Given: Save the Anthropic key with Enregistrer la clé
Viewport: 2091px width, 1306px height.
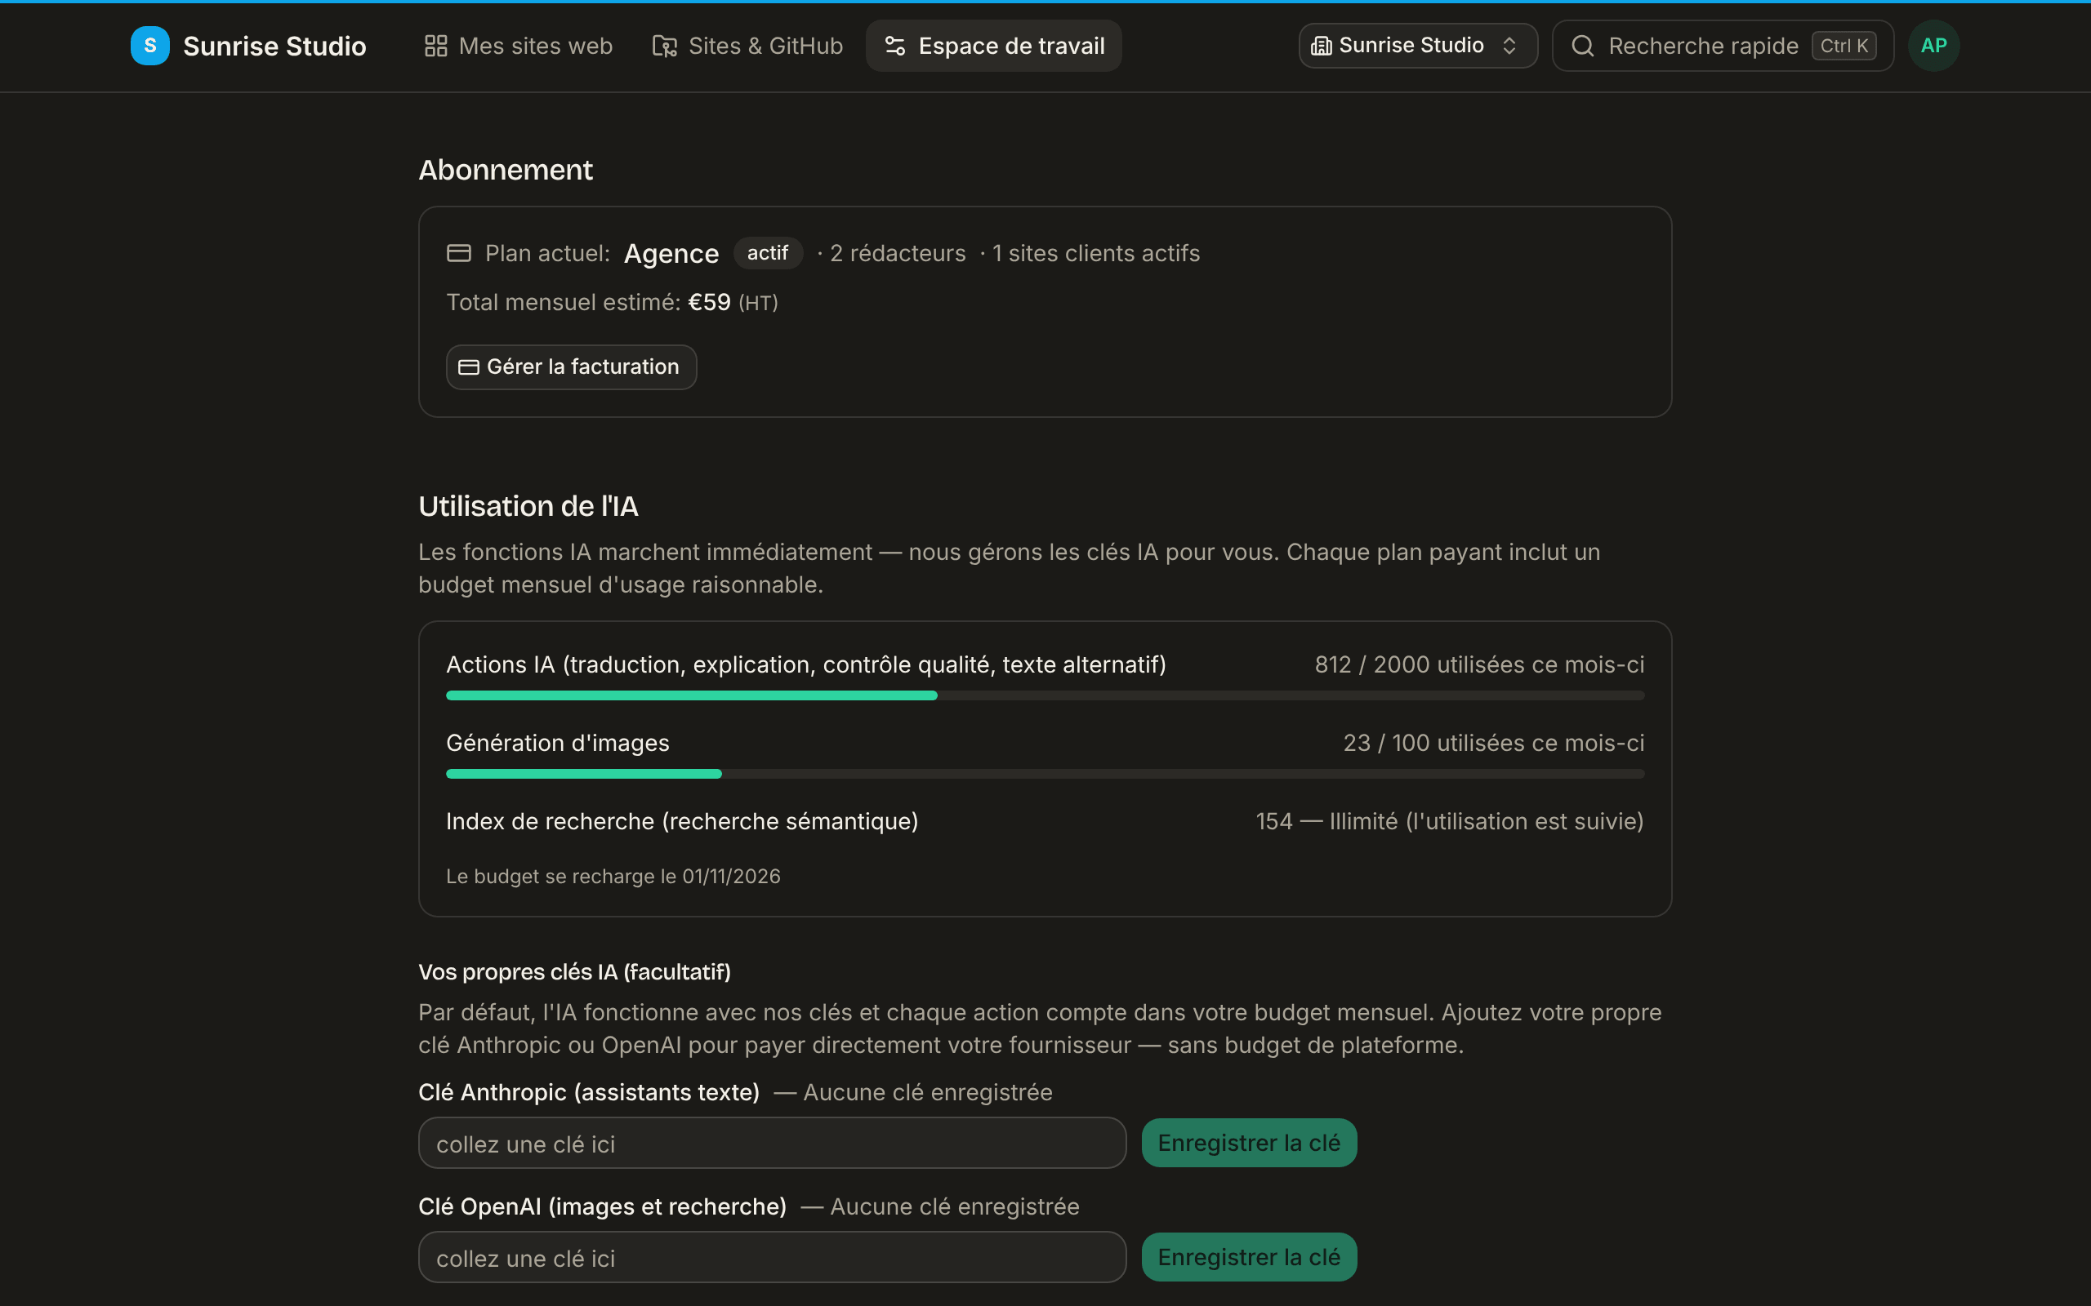Looking at the screenshot, I should click(1249, 1143).
